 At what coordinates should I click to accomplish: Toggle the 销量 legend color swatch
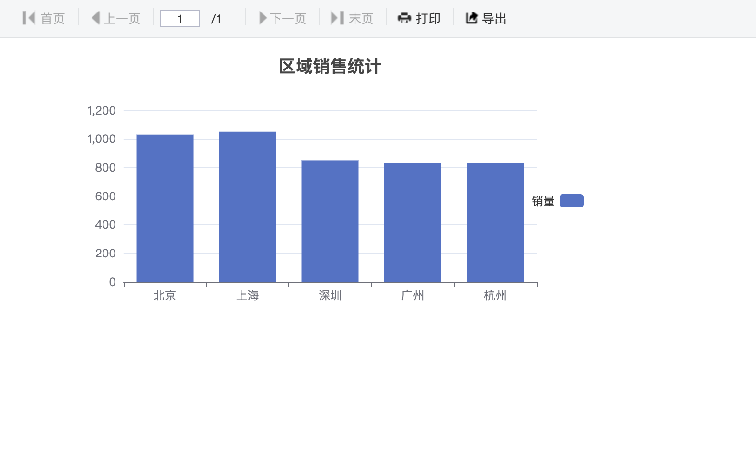(572, 201)
